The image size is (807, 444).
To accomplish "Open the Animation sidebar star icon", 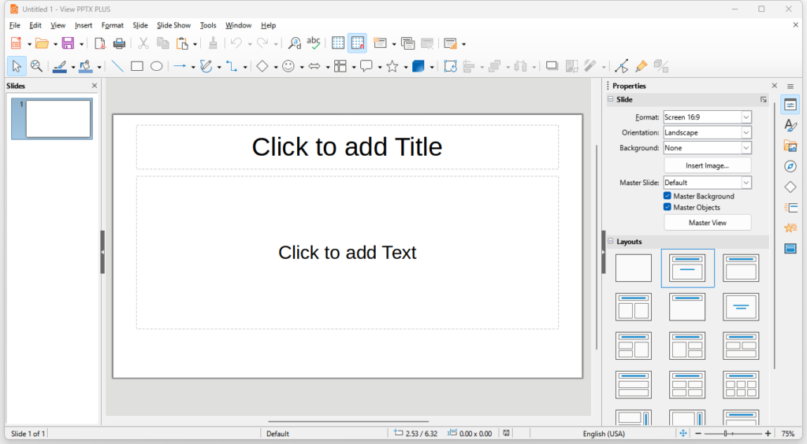I will (790, 228).
